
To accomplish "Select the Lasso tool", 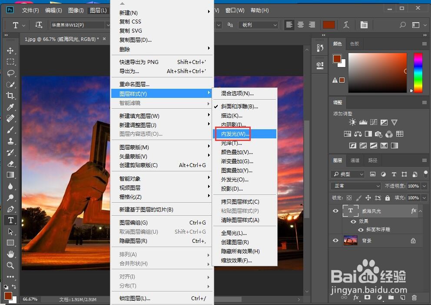I will click(10, 73).
